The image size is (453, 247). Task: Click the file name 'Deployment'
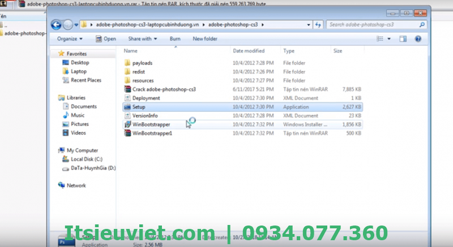pyautogui.click(x=146, y=98)
